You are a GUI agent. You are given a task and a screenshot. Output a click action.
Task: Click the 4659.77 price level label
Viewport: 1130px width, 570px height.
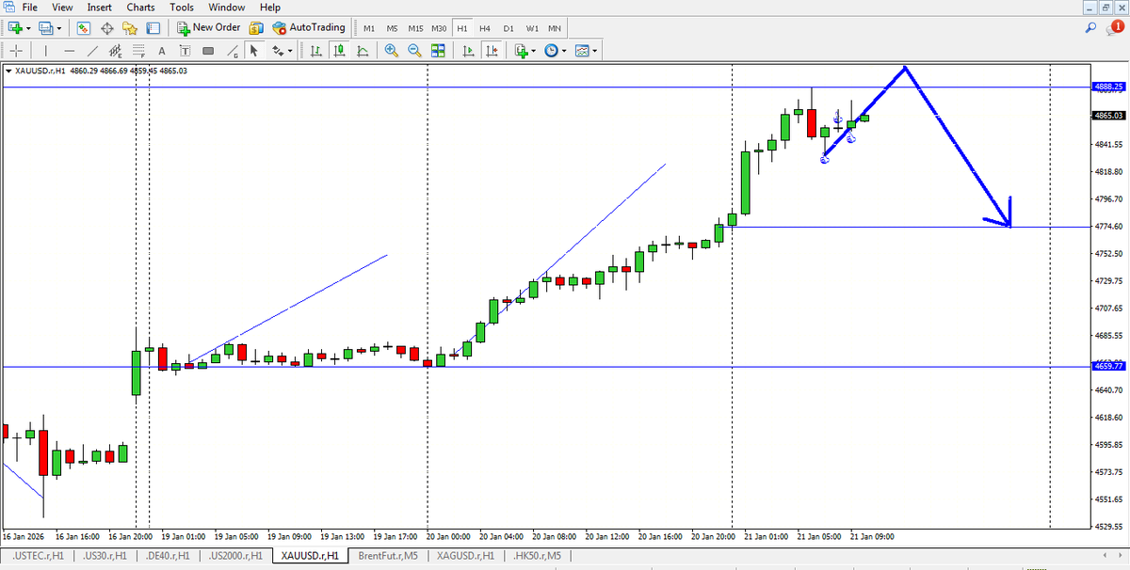[x=1108, y=367]
